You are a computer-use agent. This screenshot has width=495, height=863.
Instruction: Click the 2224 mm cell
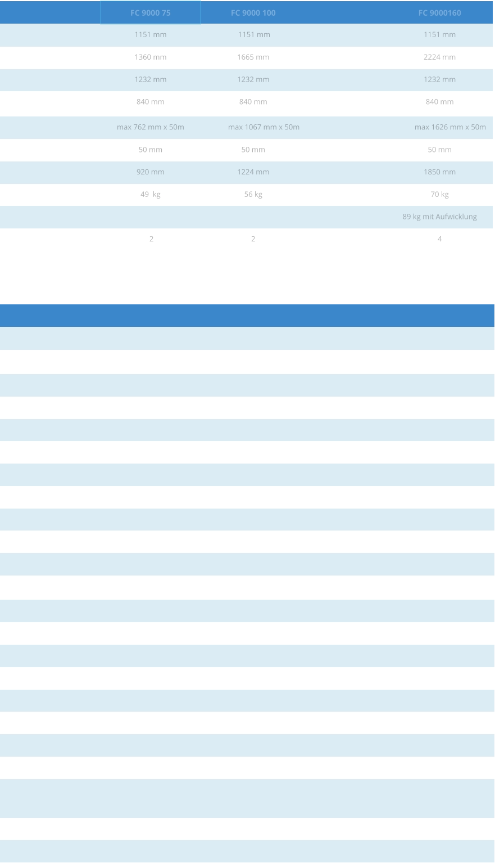point(439,57)
